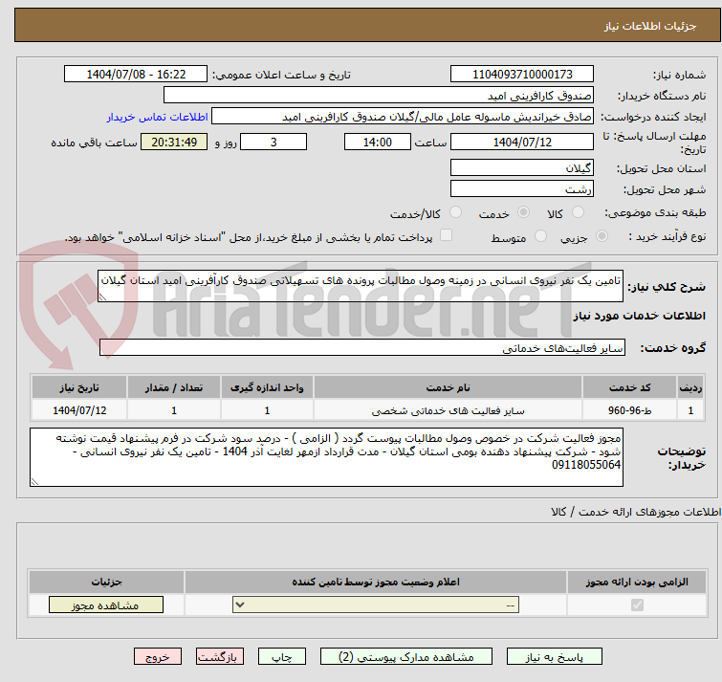
Task: Click the پاسخ به نیاز button
Action: click(x=554, y=657)
